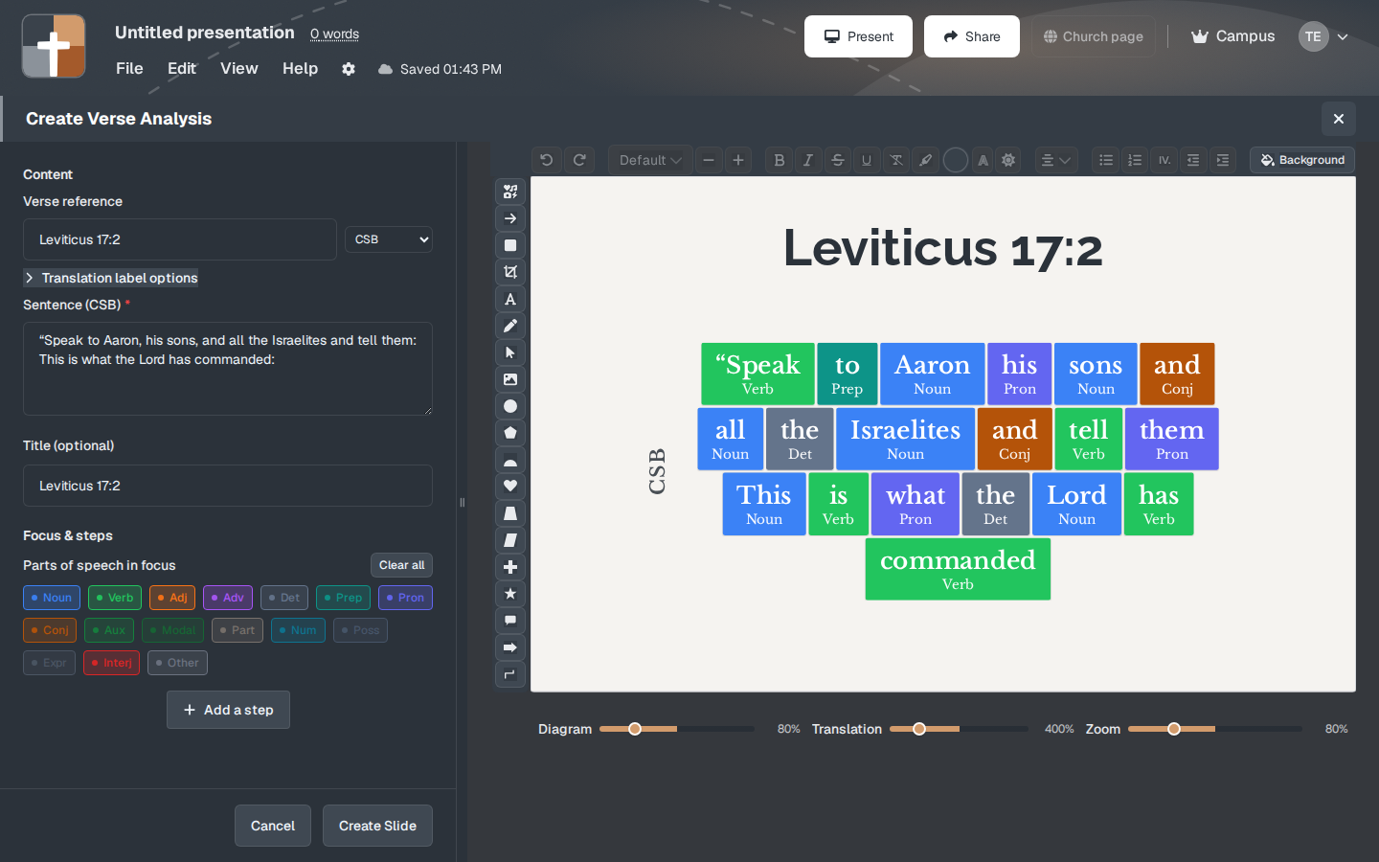
Task: Select the pencil draw tool
Action: [x=510, y=326]
